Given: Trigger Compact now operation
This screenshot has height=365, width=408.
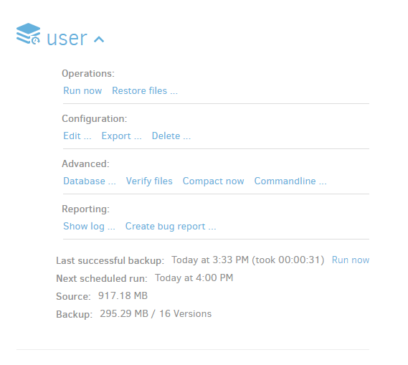Looking at the screenshot, I should pos(214,181).
